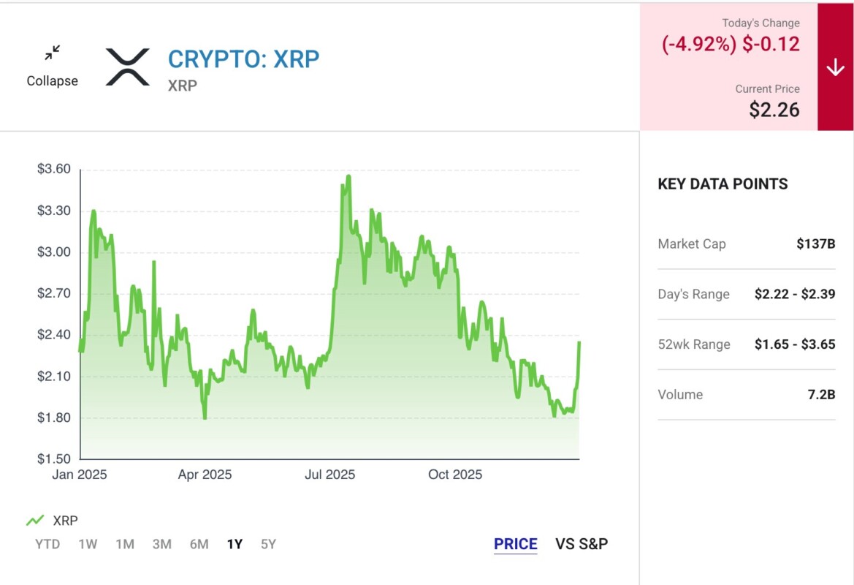The image size is (854, 585).
Task: Enable the 1M time range
Action: (124, 544)
